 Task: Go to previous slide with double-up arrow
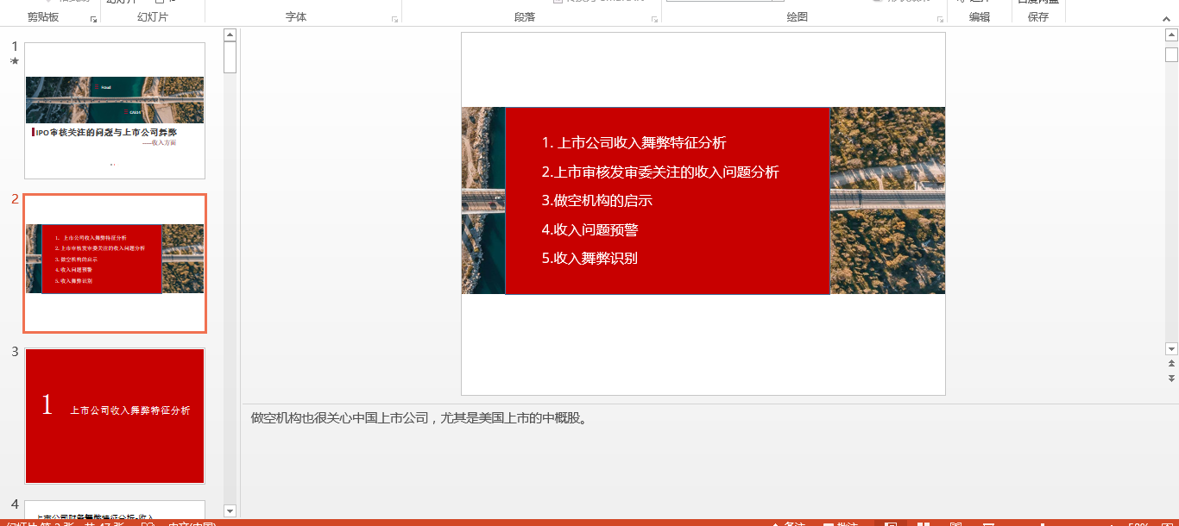click(1171, 364)
